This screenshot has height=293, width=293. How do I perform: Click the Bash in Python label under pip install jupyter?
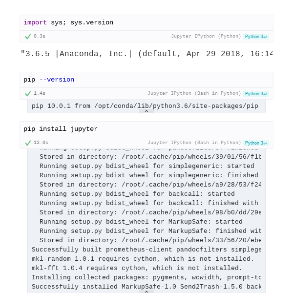tap(194, 143)
